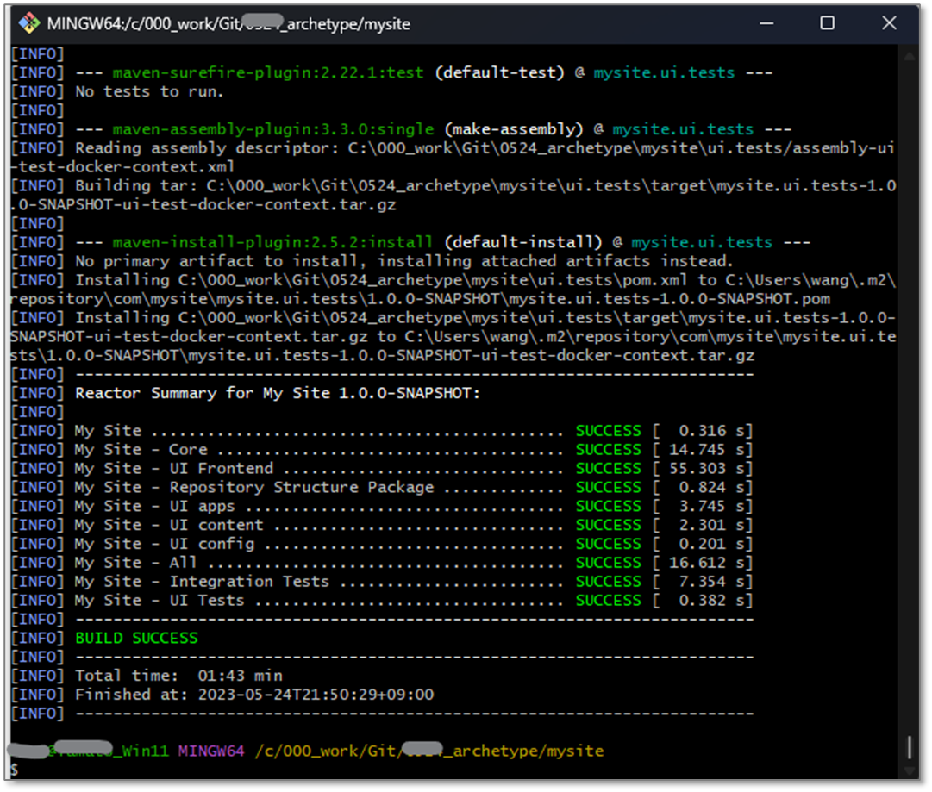932x792 pixels.
Task: Click 'My Site - All' text
Action: (x=135, y=562)
